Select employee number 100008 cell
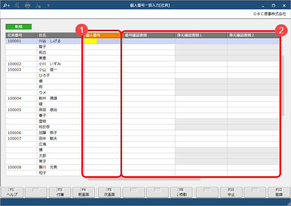 point(21,167)
